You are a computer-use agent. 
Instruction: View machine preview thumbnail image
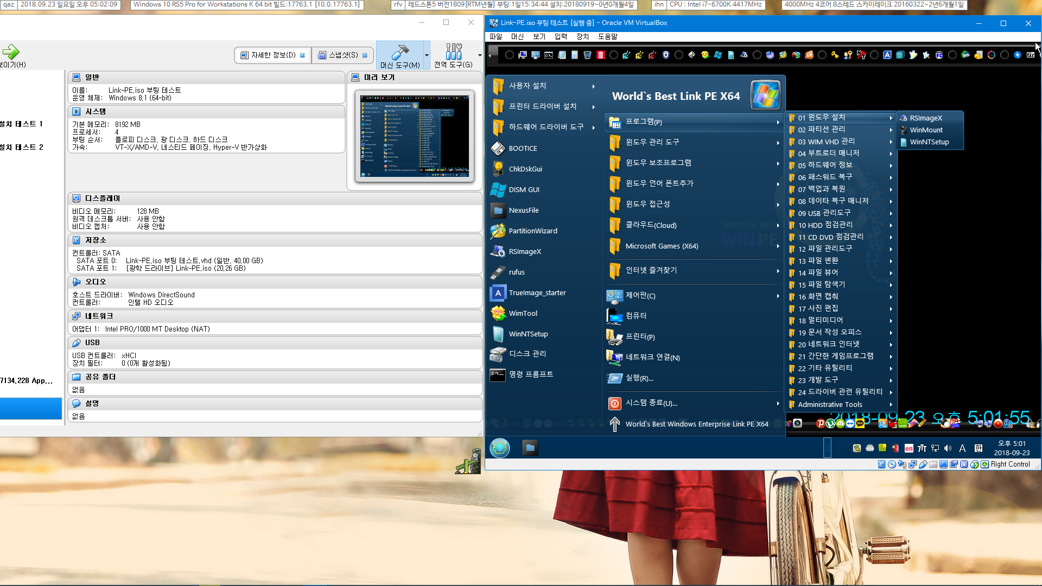click(x=415, y=136)
